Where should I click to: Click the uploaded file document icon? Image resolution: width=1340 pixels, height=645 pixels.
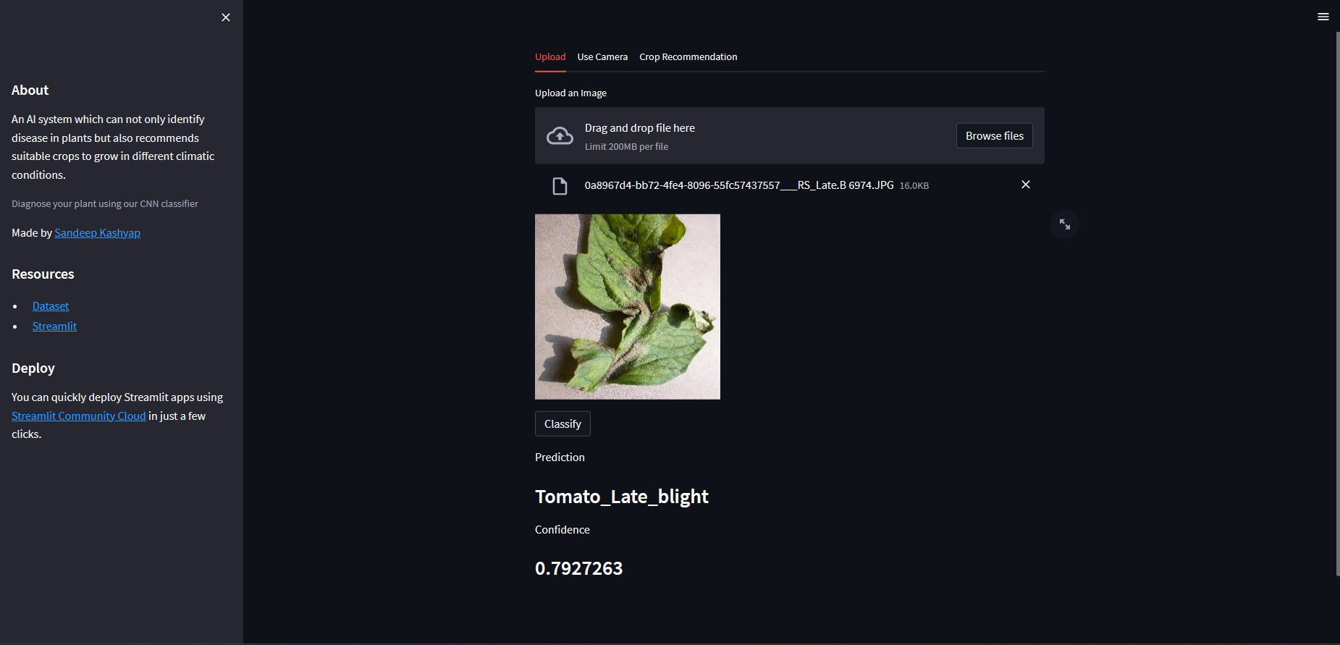pyautogui.click(x=560, y=186)
